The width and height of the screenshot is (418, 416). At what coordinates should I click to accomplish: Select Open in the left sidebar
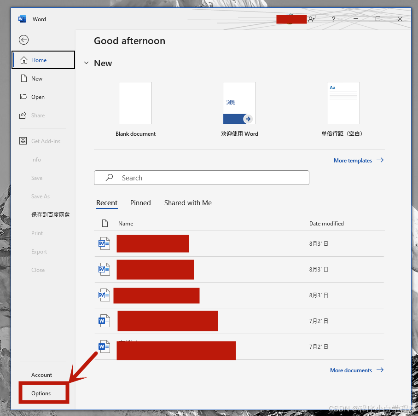(x=43, y=97)
